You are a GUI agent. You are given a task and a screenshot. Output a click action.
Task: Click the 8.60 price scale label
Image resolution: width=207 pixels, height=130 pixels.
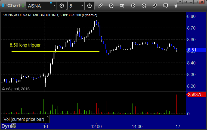[191, 40]
